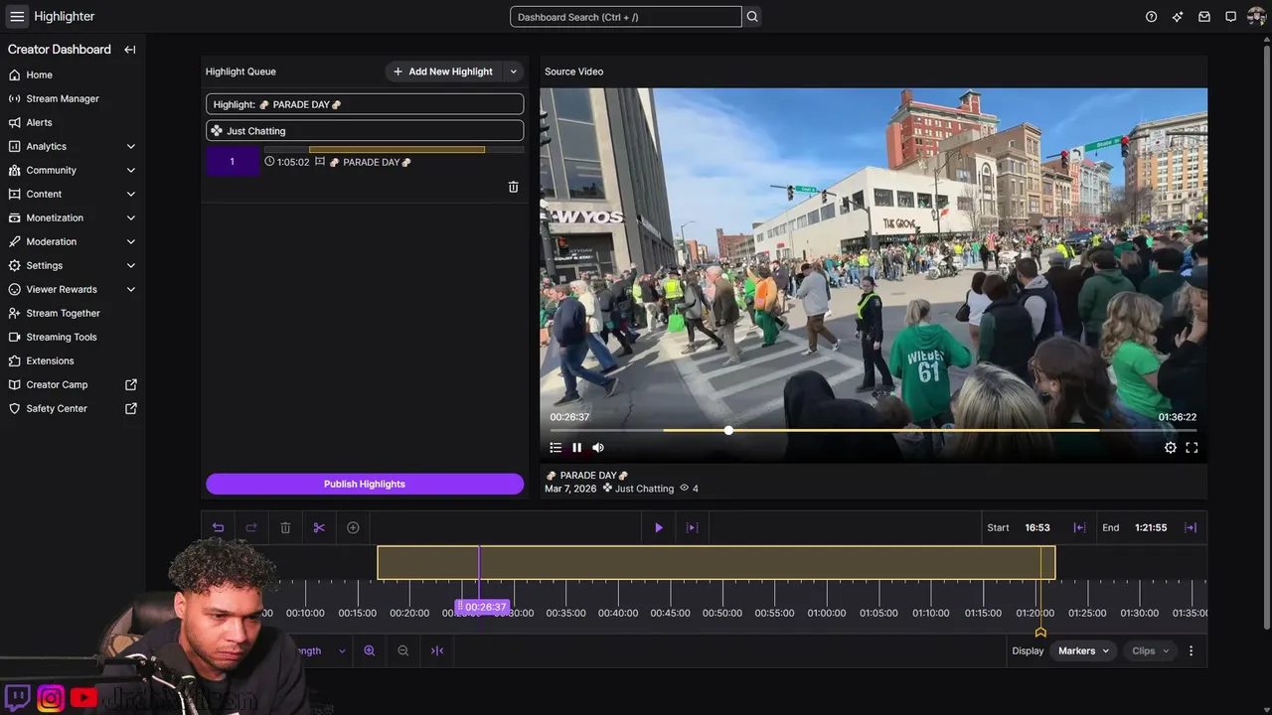
Task: Mute the source video volume
Action: pos(597,448)
